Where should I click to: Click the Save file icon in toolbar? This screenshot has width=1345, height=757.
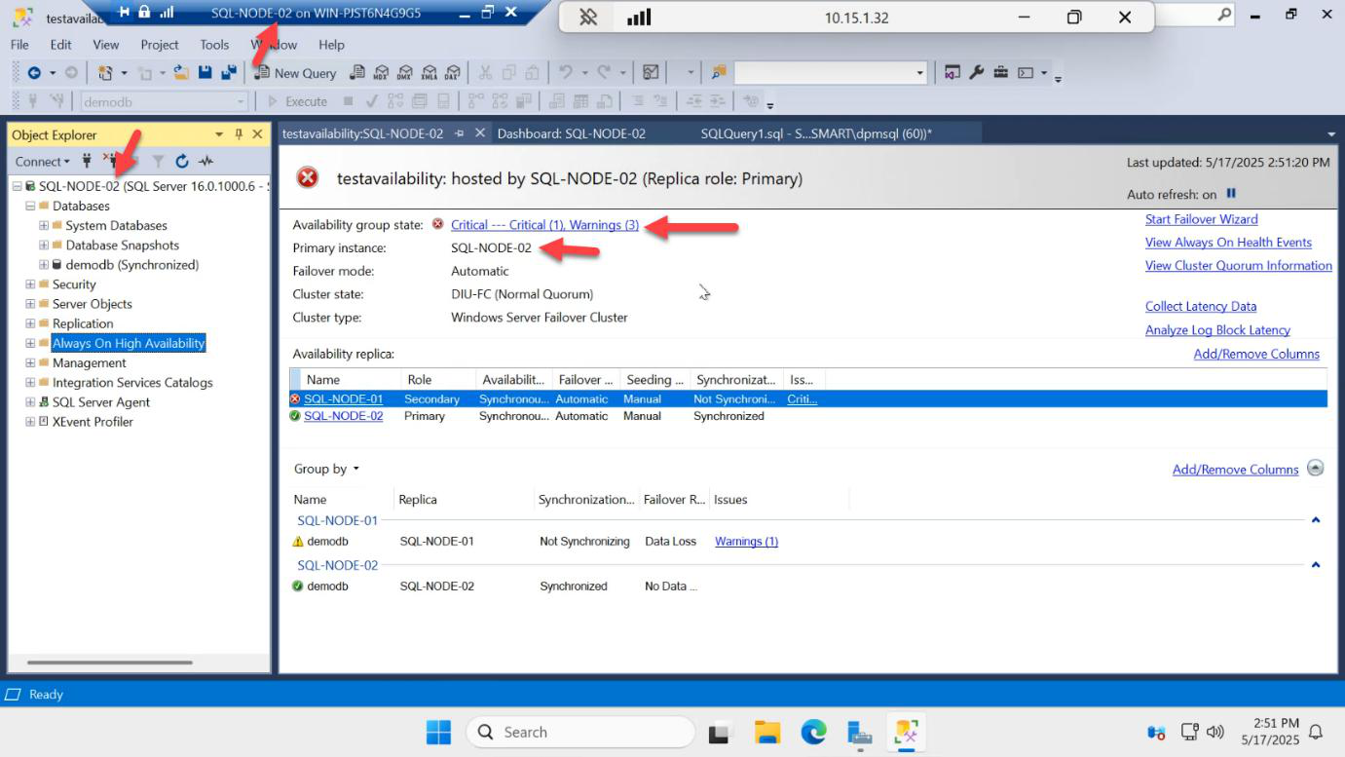pyautogui.click(x=205, y=73)
